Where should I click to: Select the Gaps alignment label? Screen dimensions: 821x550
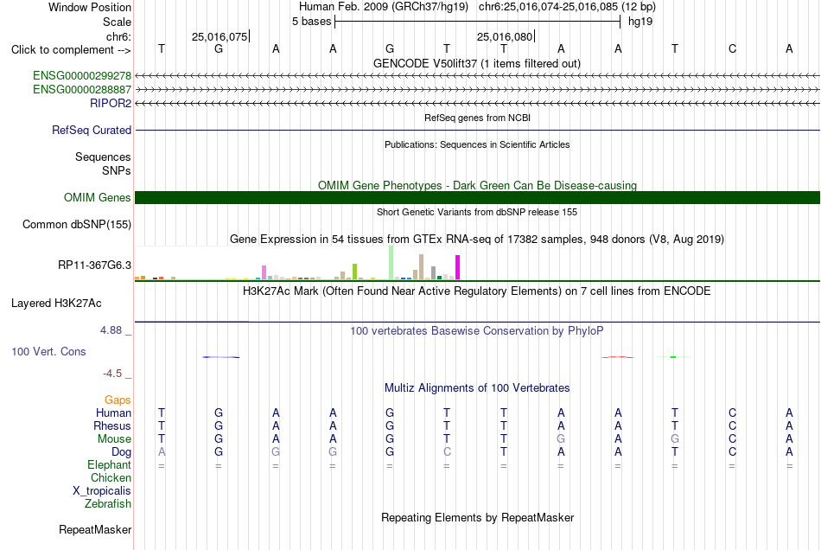click(x=118, y=400)
